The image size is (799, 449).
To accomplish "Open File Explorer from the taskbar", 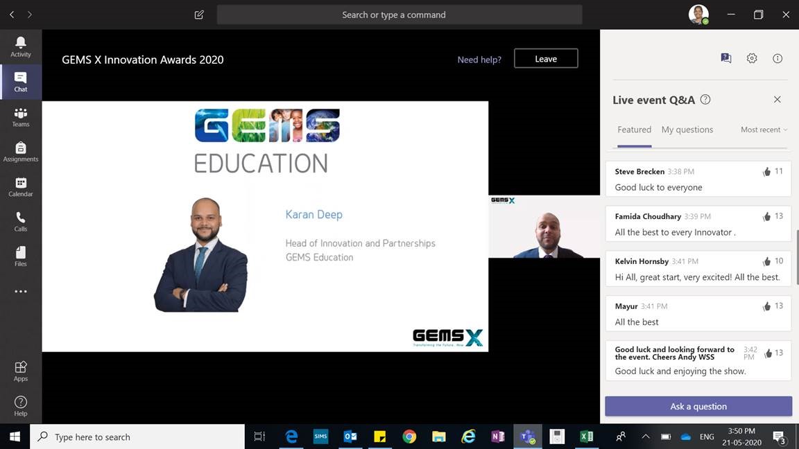I will 439,437.
